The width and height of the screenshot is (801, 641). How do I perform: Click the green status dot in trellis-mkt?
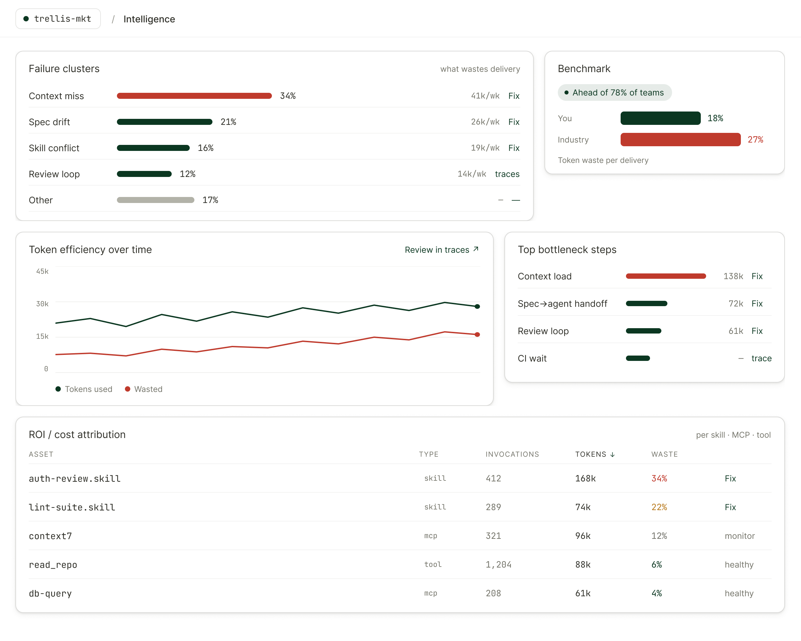pos(26,19)
